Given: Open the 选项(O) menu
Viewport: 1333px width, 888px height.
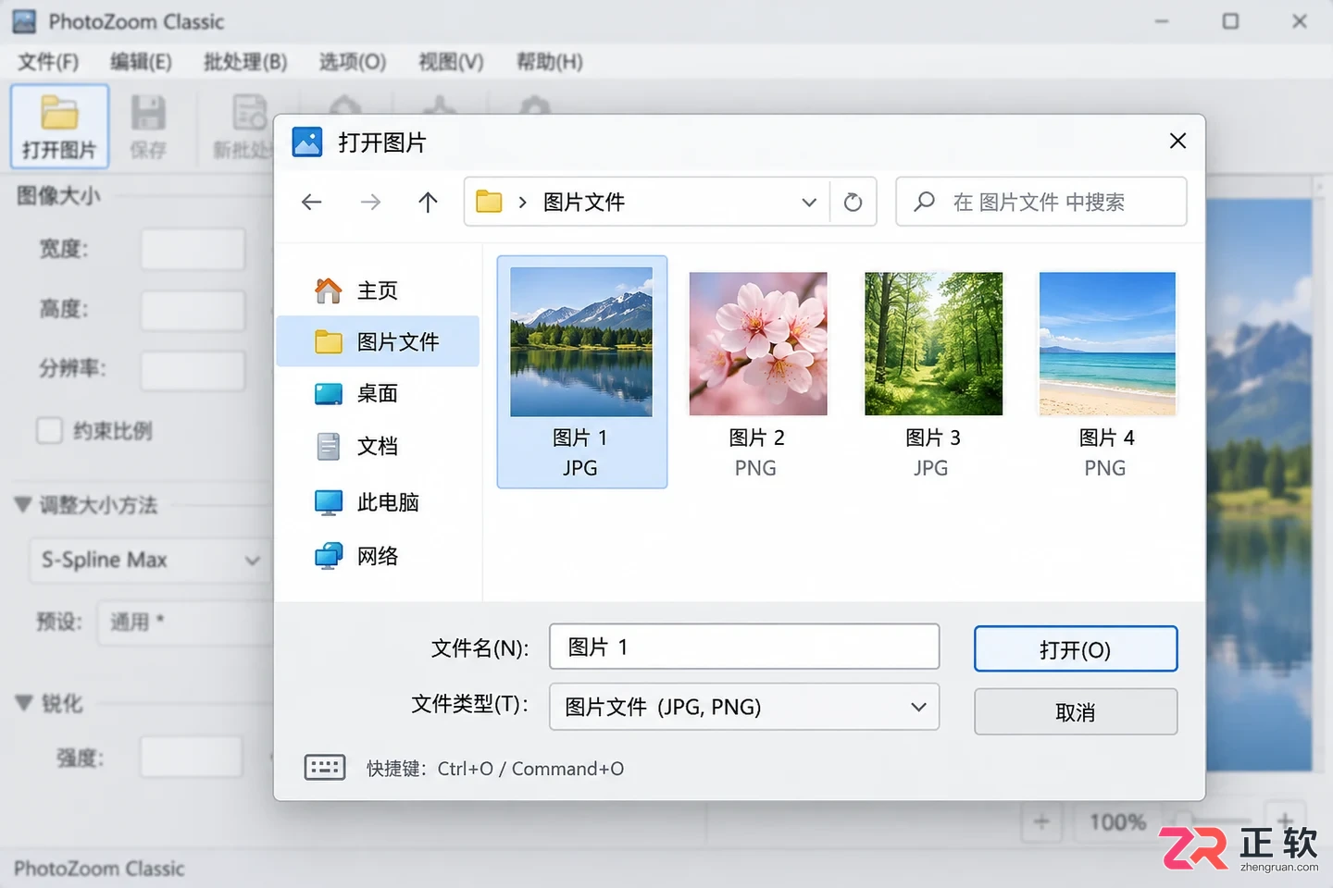Looking at the screenshot, I should [x=353, y=62].
